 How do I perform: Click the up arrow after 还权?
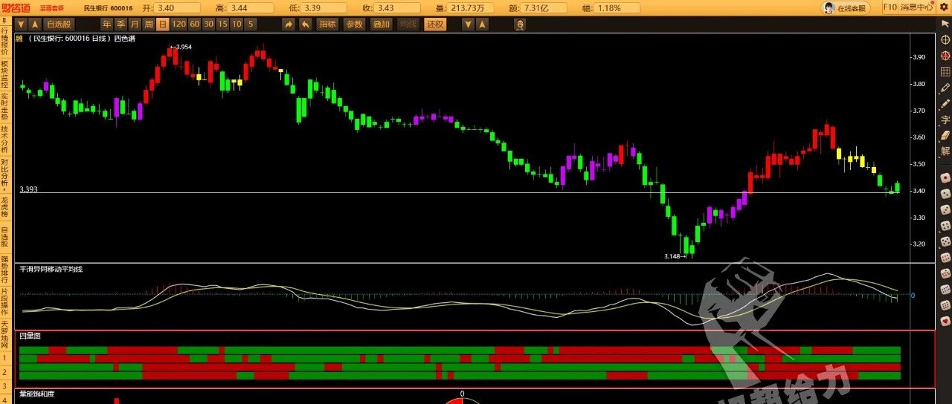tap(481, 24)
